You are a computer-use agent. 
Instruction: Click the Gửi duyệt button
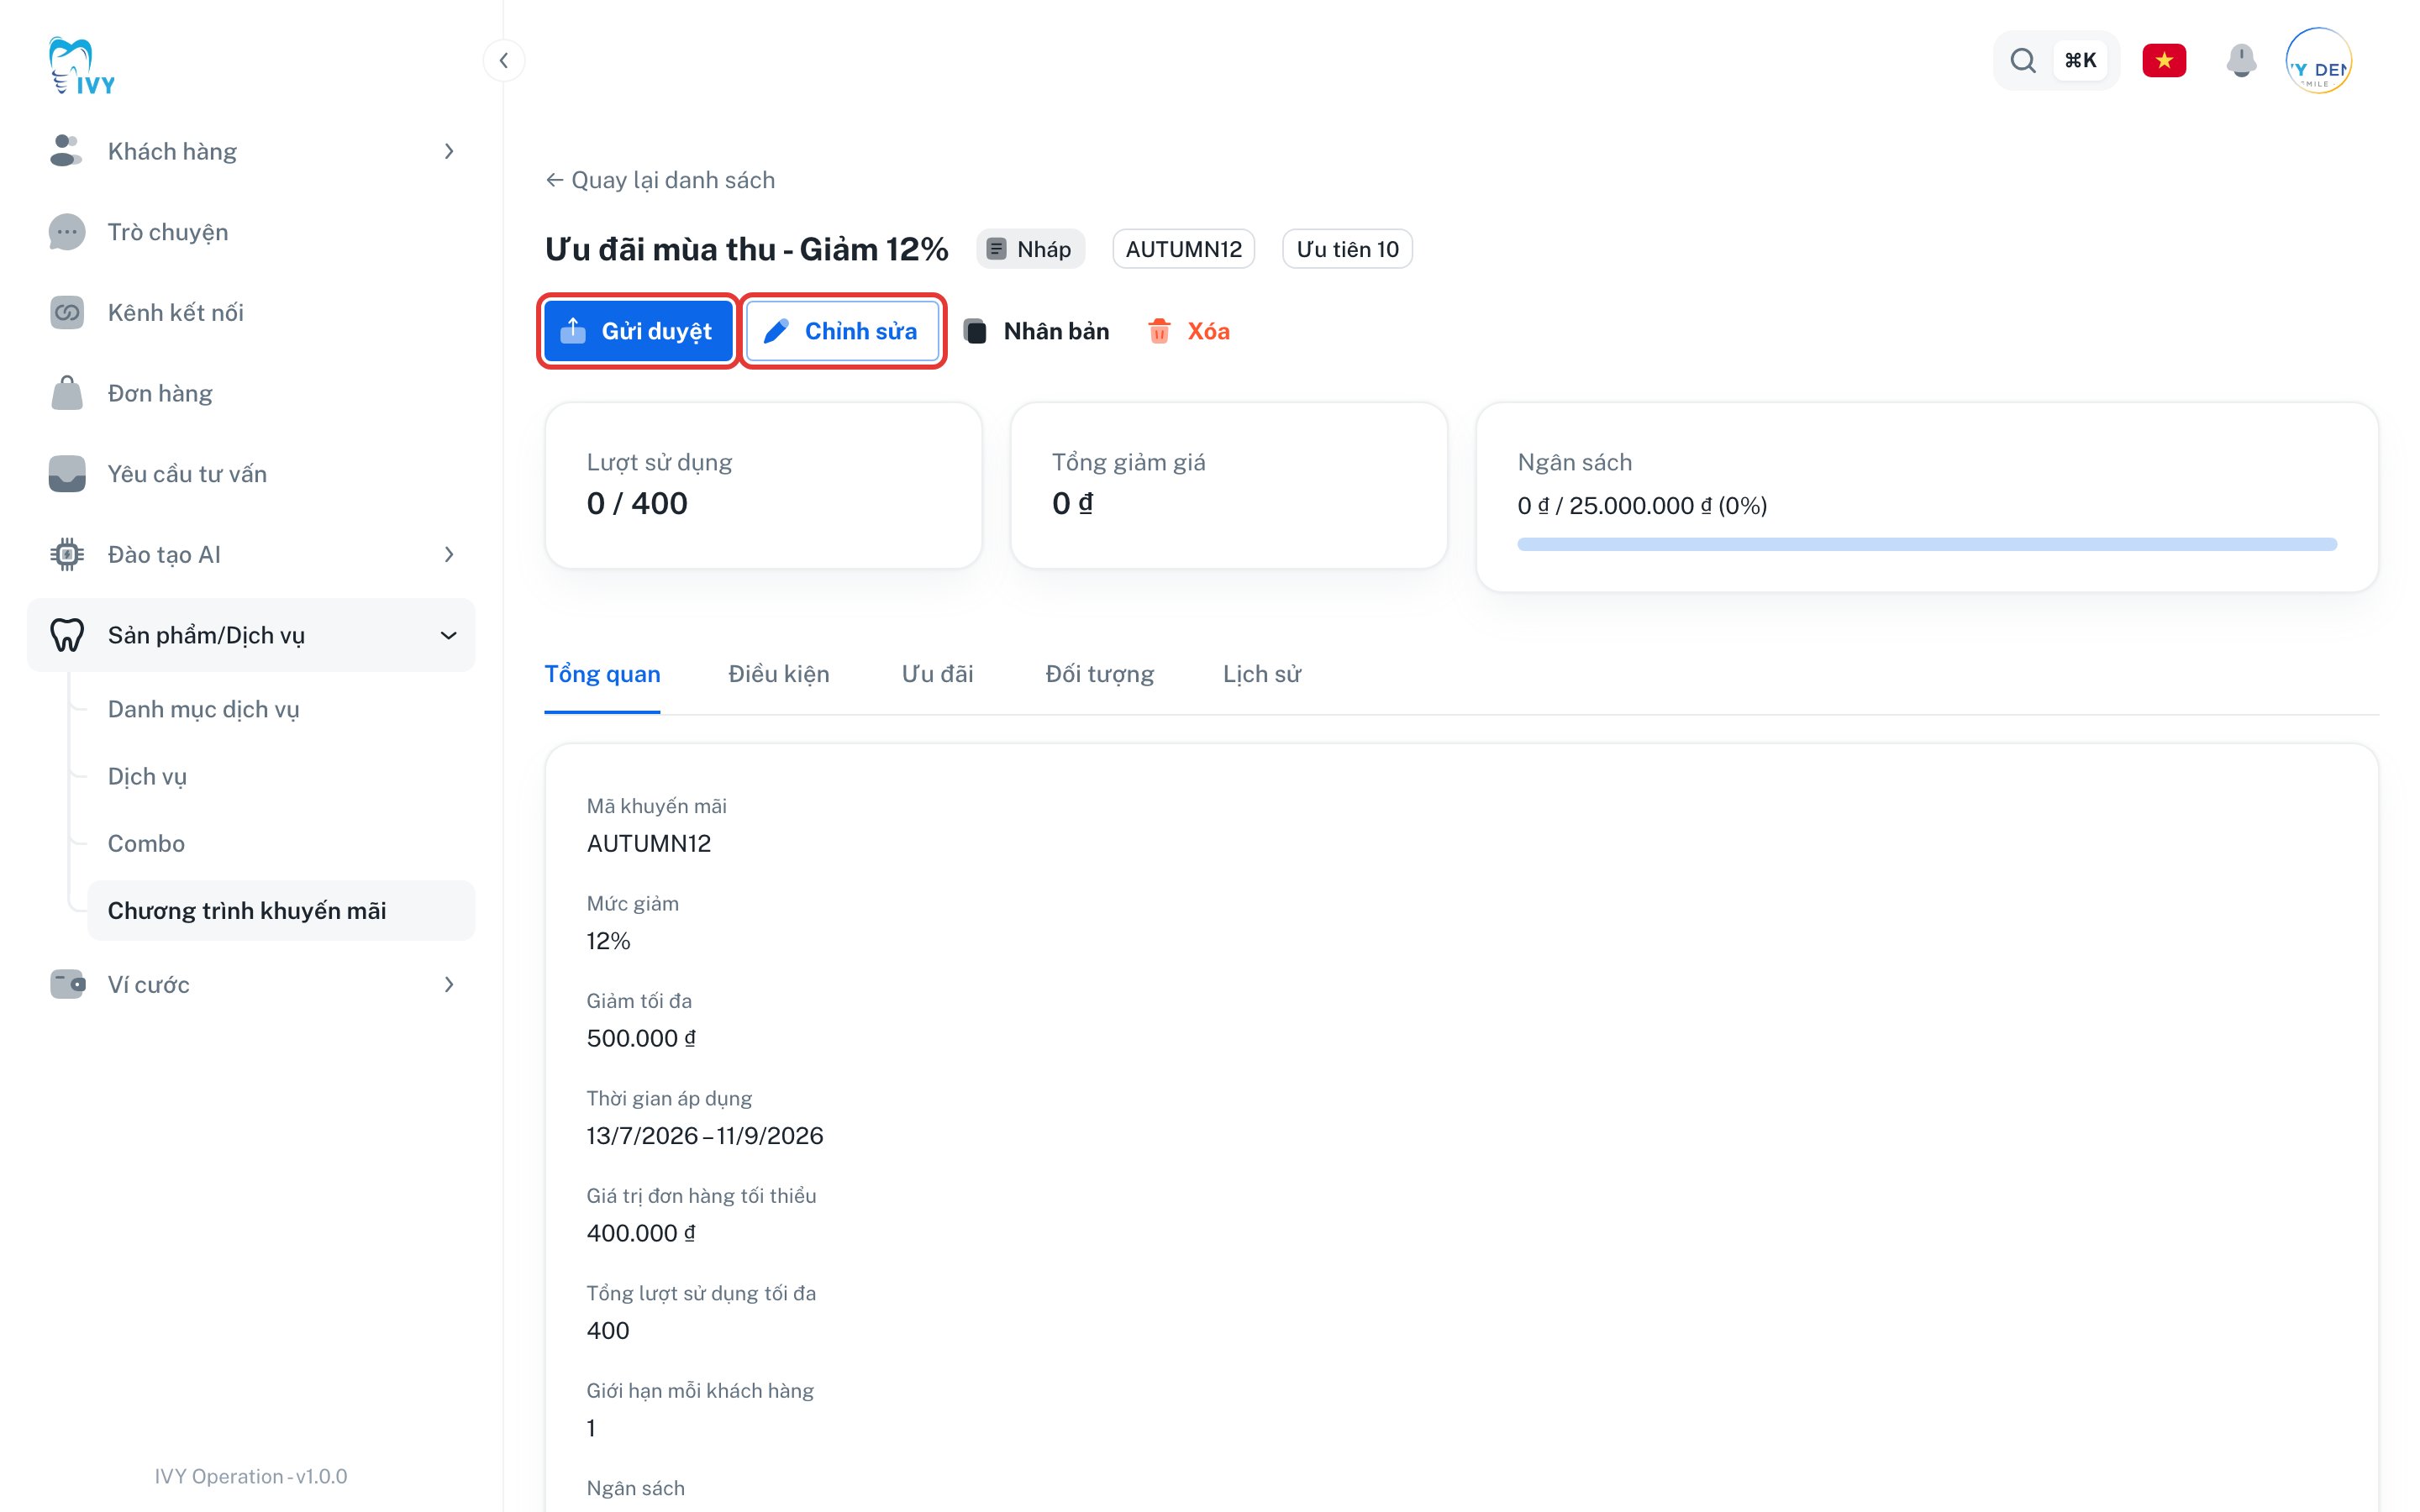click(638, 331)
